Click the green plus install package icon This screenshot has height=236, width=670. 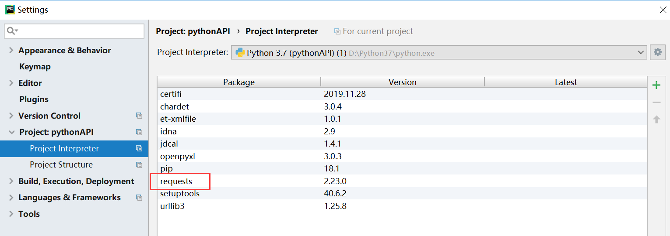point(656,85)
